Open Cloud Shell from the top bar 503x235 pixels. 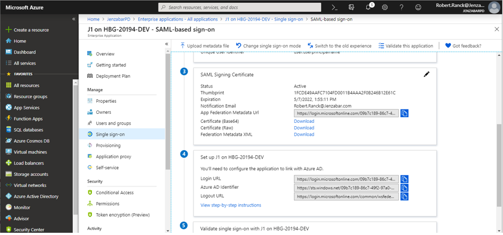(334, 7)
